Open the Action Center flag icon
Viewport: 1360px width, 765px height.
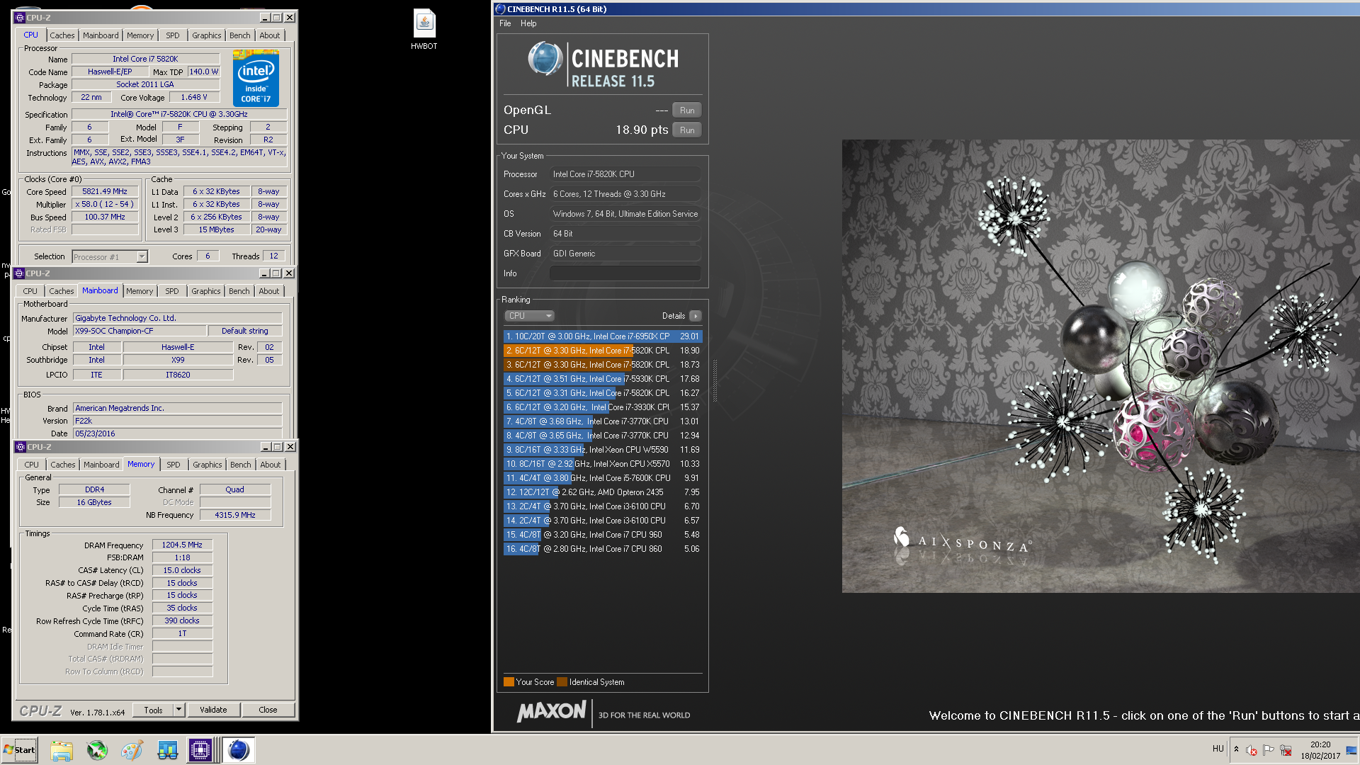point(1268,750)
